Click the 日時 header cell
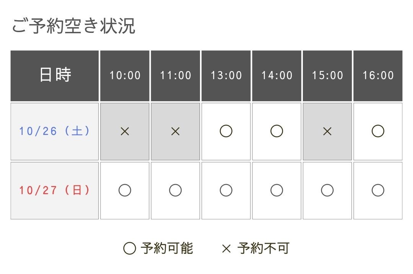Image resolution: width=413 pixels, height=274 pixels. [55, 76]
